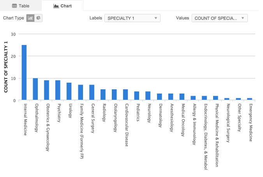Click the Otolaryngology bar
The height and width of the screenshot is (177, 263).
coord(114,95)
